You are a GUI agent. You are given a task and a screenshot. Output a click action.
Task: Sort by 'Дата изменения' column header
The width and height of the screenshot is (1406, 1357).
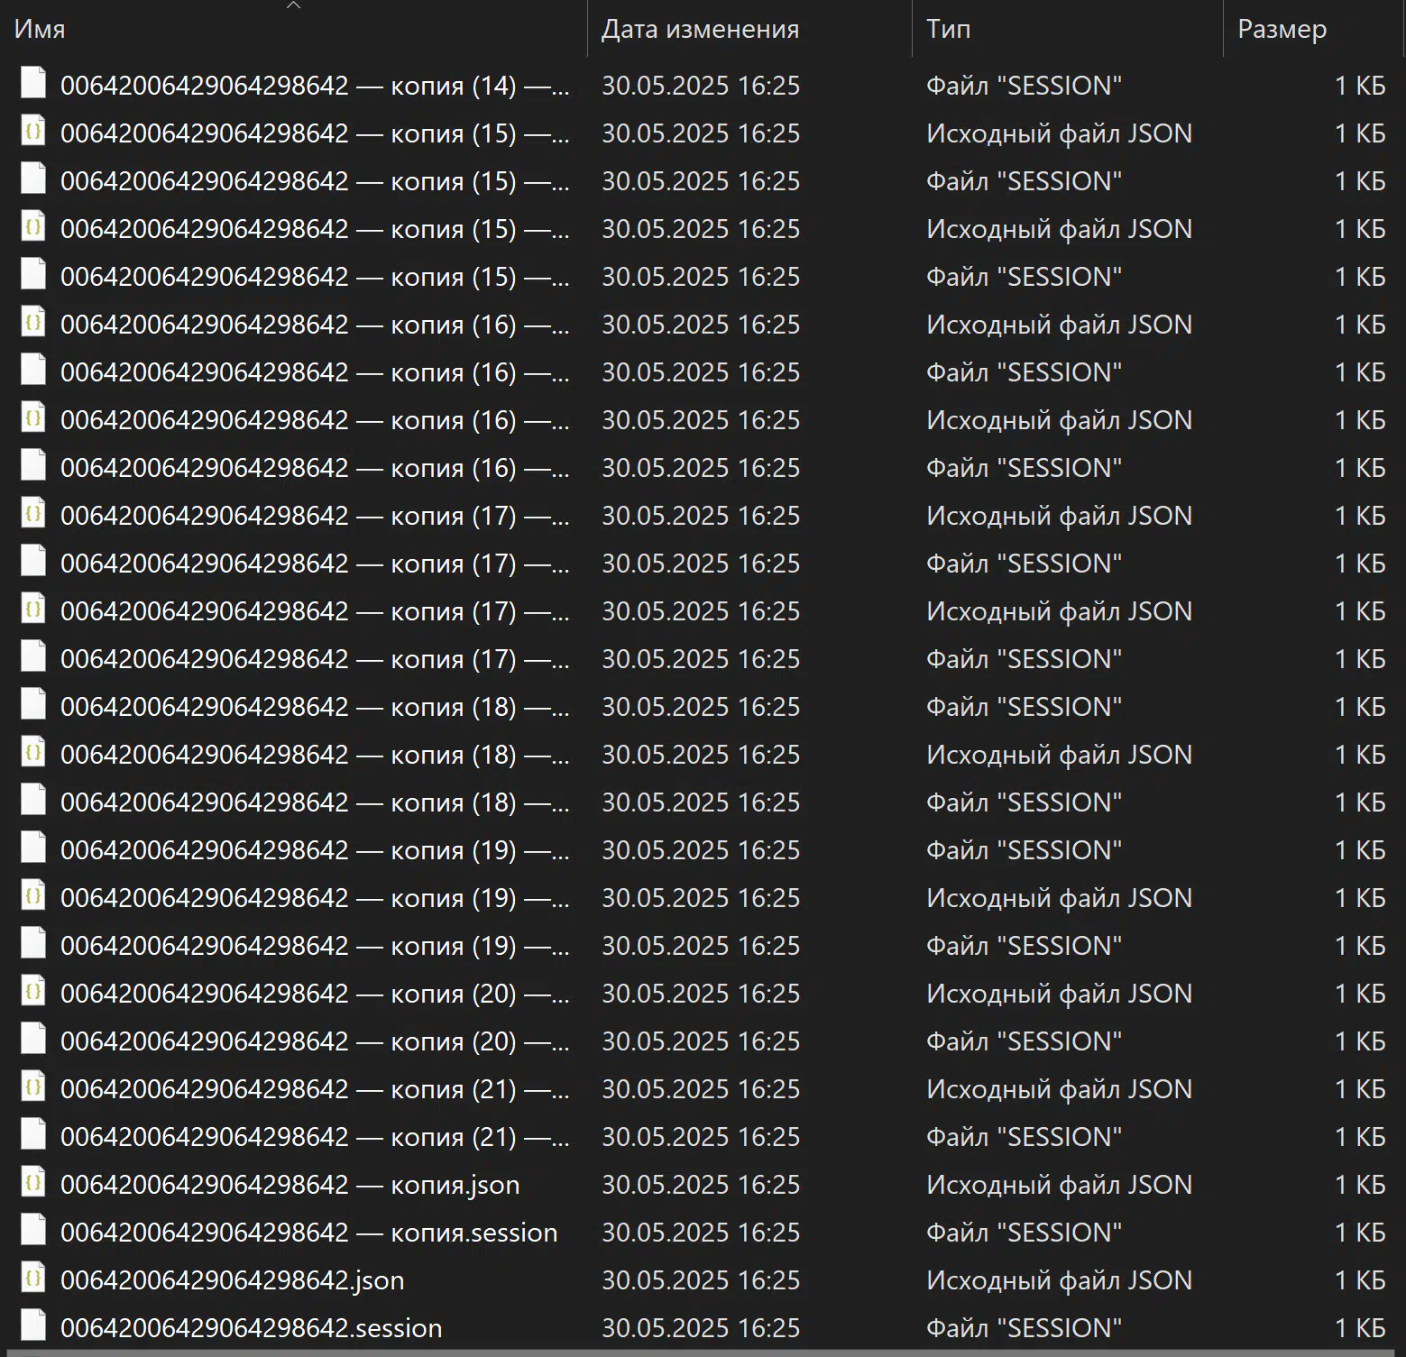[x=700, y=30]
